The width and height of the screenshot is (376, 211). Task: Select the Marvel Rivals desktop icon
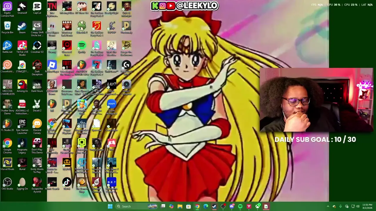(x=7, y=164)
